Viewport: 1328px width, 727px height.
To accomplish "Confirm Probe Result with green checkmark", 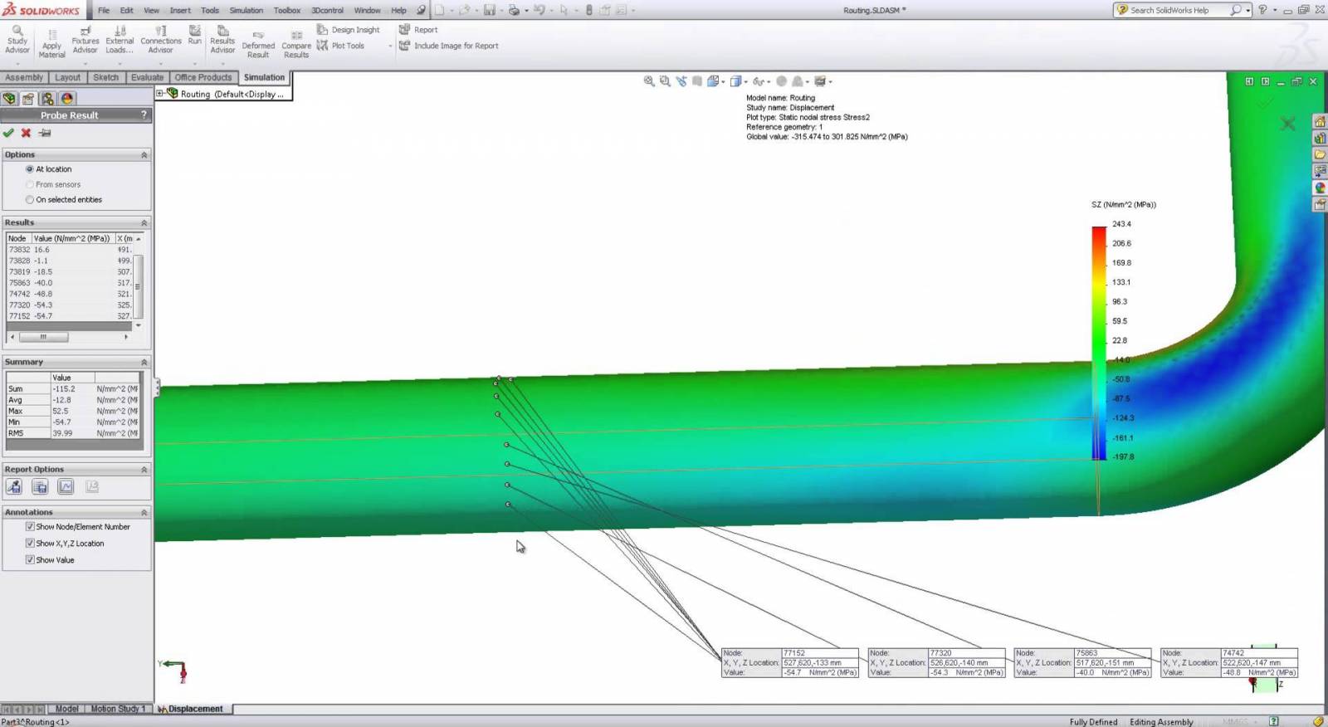I will [x=8, y=133].
